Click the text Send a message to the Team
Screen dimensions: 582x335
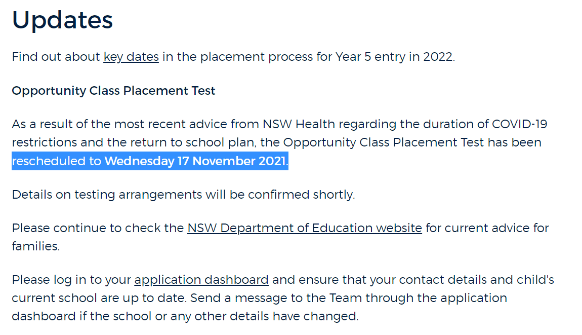coord(276,298)
